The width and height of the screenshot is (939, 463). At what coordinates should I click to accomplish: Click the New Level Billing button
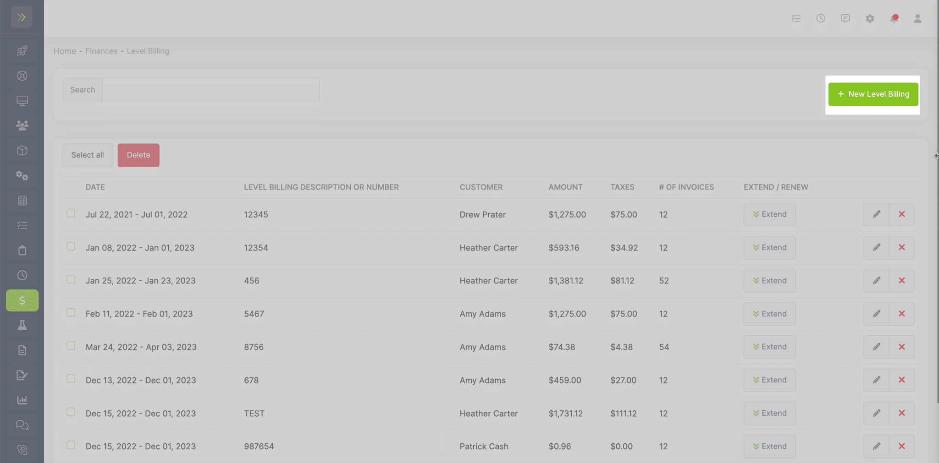[873, 94]
